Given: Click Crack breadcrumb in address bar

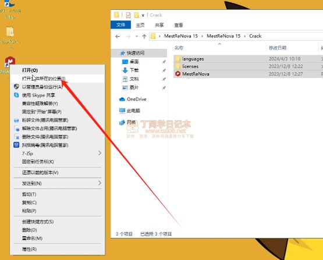Looking at the screenshot, I should tap(255, 36).
